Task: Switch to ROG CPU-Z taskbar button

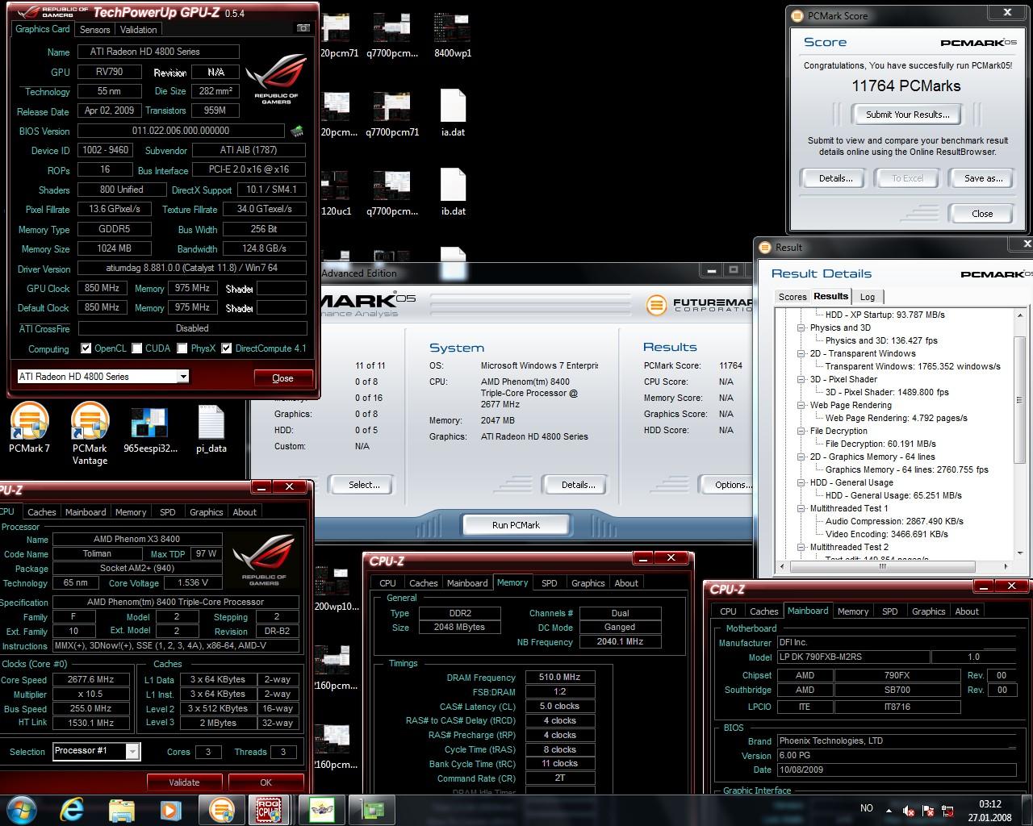Action: pyautogui.click(x=270, y=809)
